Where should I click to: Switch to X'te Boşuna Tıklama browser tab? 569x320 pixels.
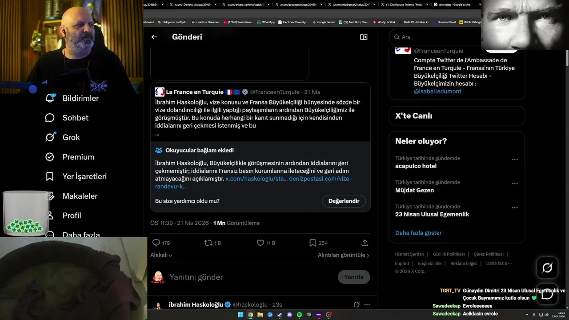404,4
